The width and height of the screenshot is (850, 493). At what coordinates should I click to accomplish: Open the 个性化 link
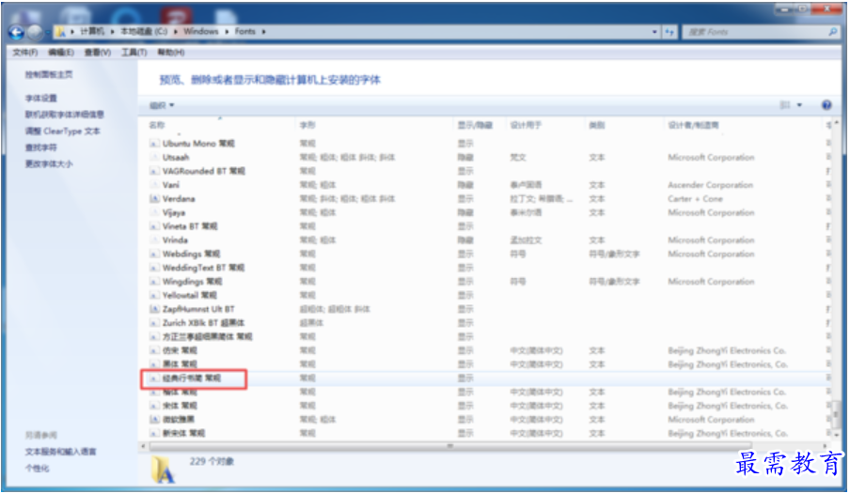click(37, 468)
